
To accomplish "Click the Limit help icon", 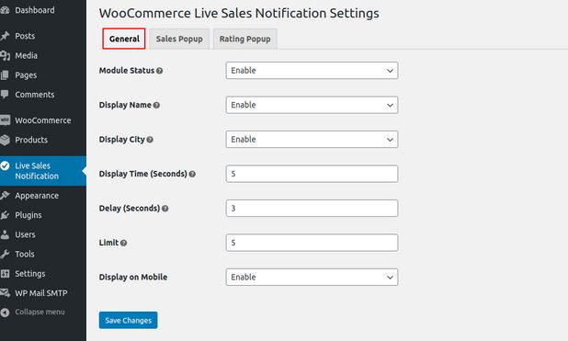I will coord(123,243).
